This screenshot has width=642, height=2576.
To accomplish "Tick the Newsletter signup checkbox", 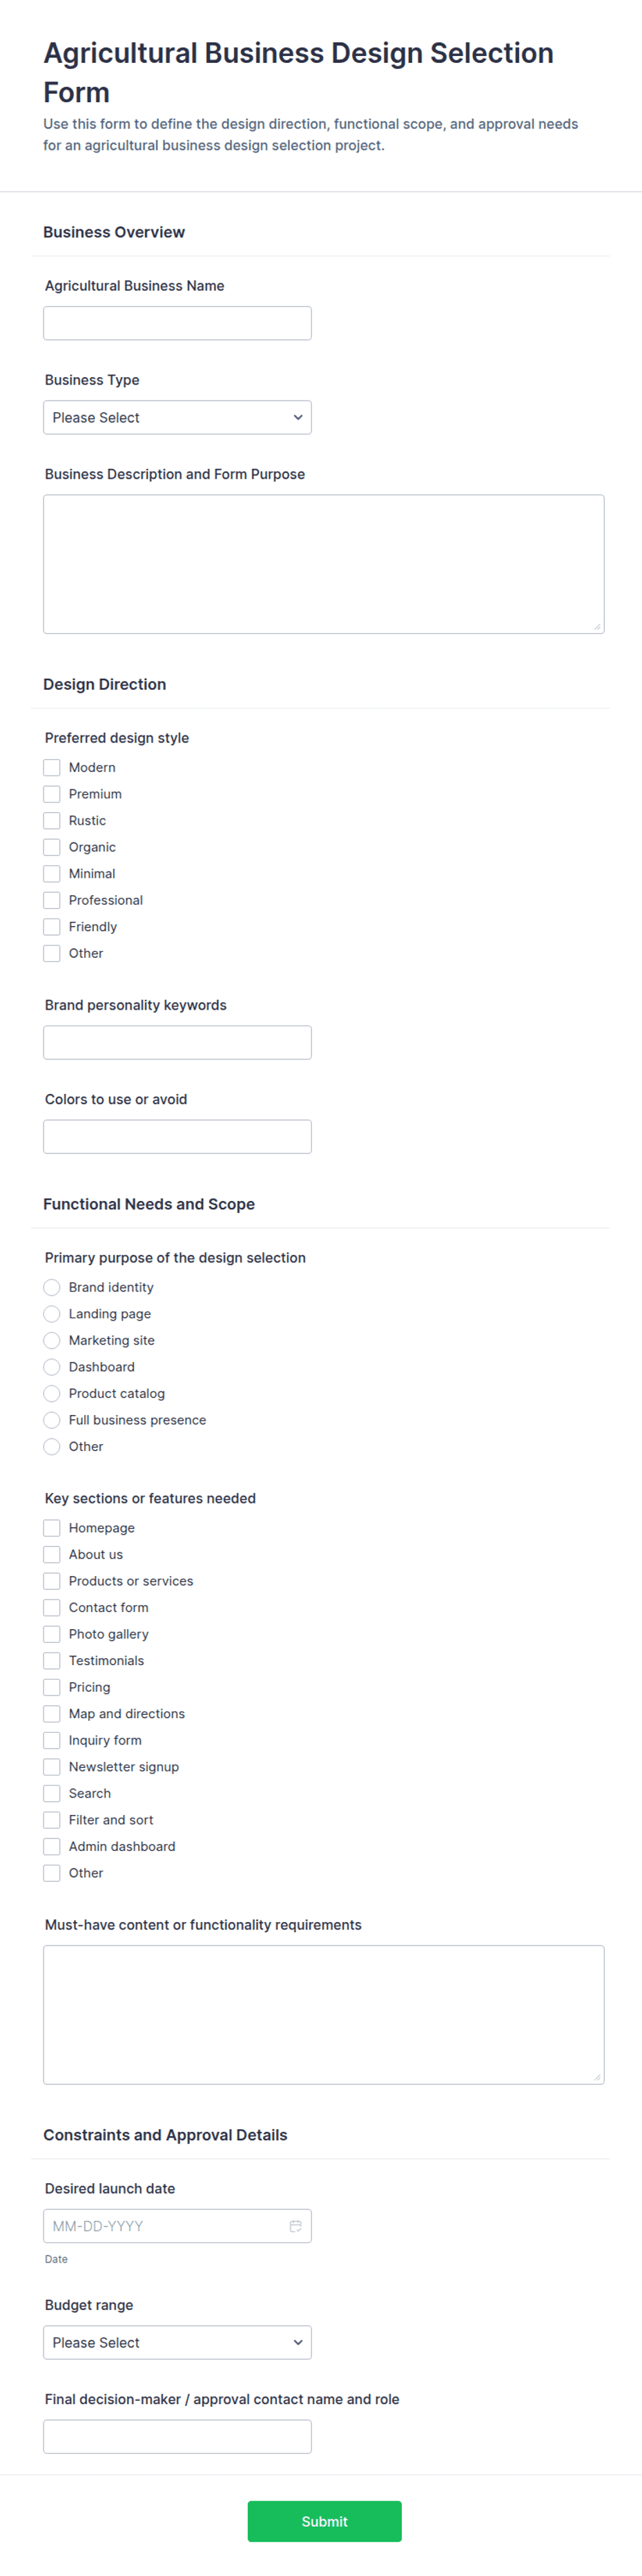I will pos(52,1767).
